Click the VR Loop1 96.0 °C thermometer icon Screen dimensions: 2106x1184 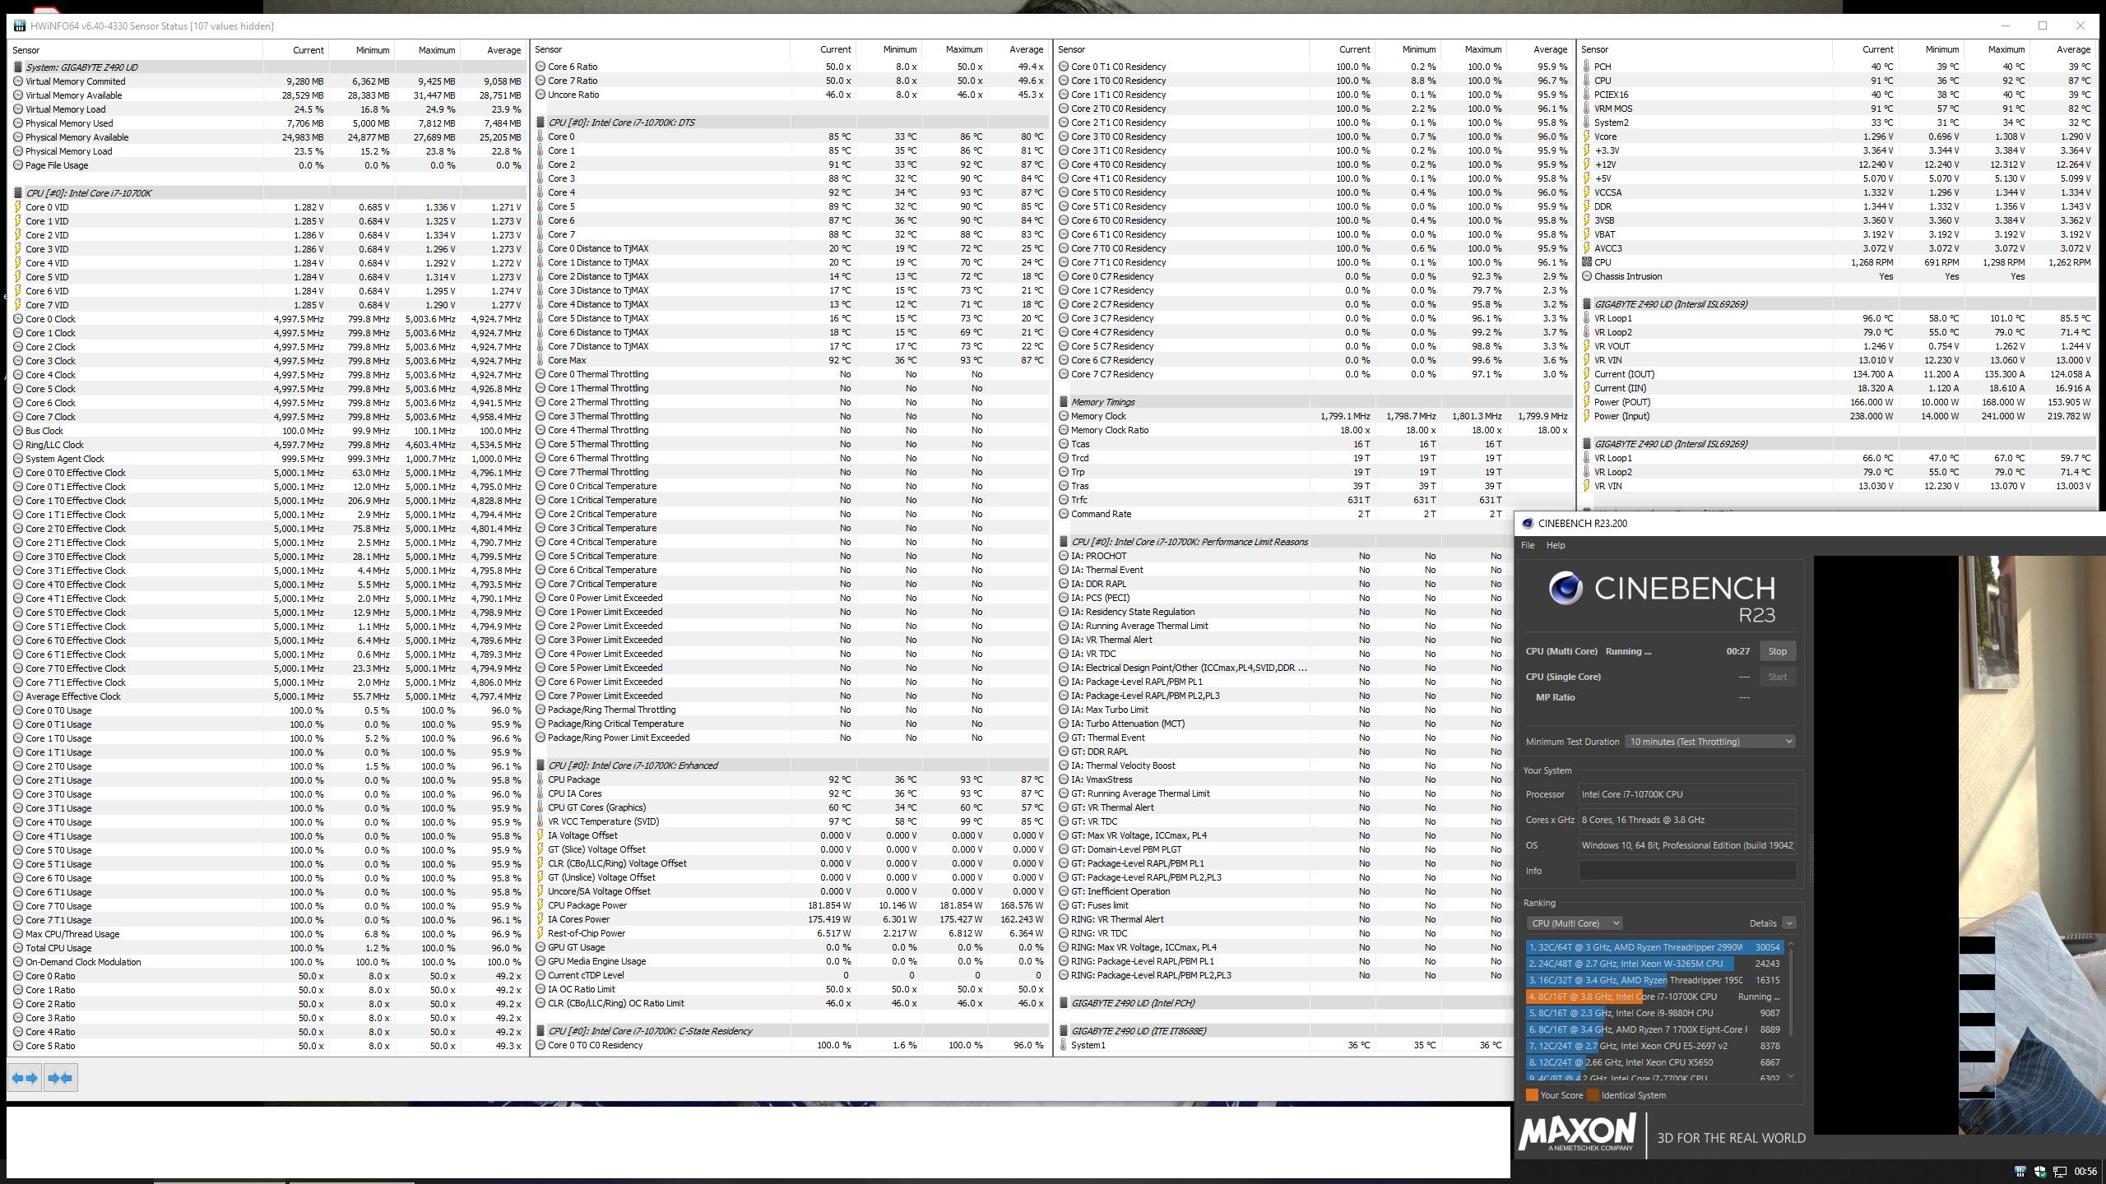coord(1587,318)
